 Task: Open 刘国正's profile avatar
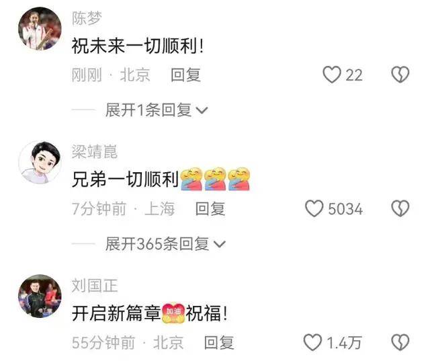point(40,296)
